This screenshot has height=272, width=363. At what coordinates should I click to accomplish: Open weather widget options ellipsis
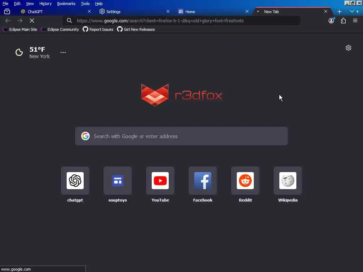[63, 52]
